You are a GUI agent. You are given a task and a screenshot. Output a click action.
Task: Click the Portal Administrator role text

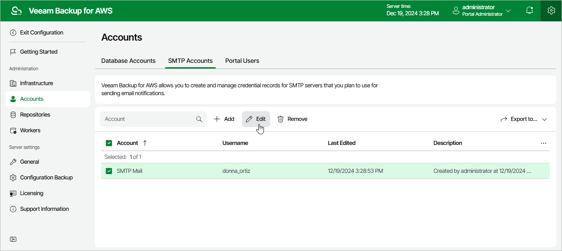(482, 14)
